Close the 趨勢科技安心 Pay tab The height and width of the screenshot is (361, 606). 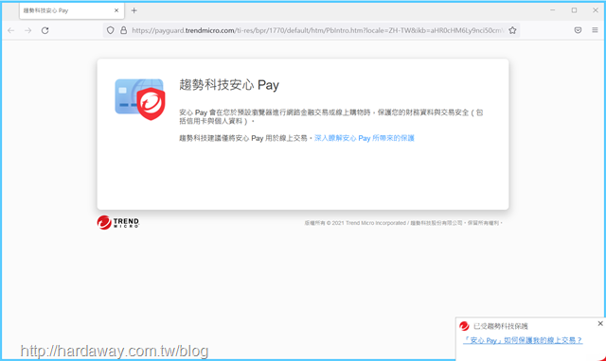pos(116,10)
